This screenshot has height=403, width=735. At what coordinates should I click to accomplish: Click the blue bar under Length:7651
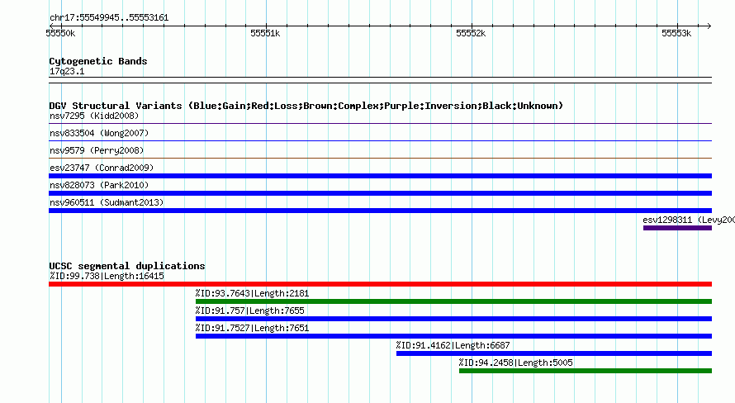(x=453, y=336)
